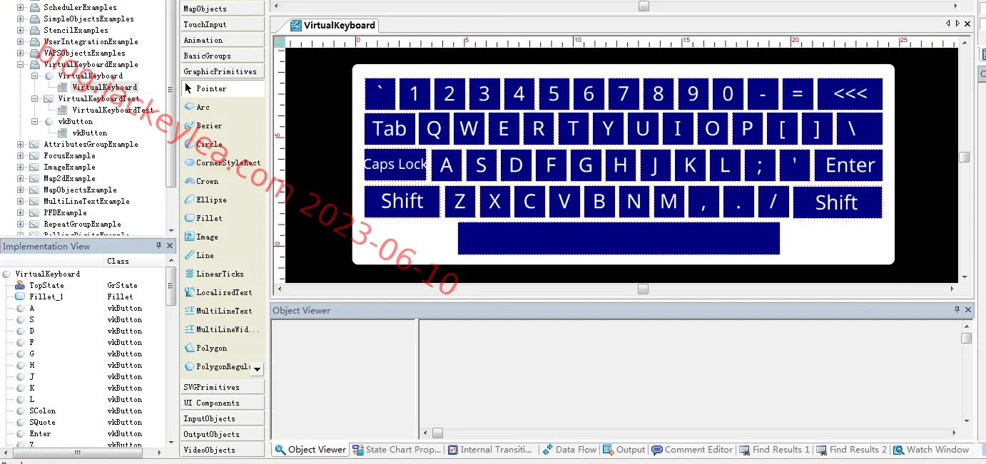Screen dimensions: 986x464
Task: Expand the SimpleObjectsExamples folder
Action: coord(21,19)
